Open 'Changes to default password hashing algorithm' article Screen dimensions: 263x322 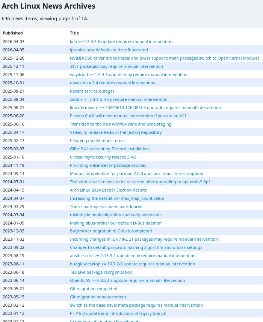(136, 247)
